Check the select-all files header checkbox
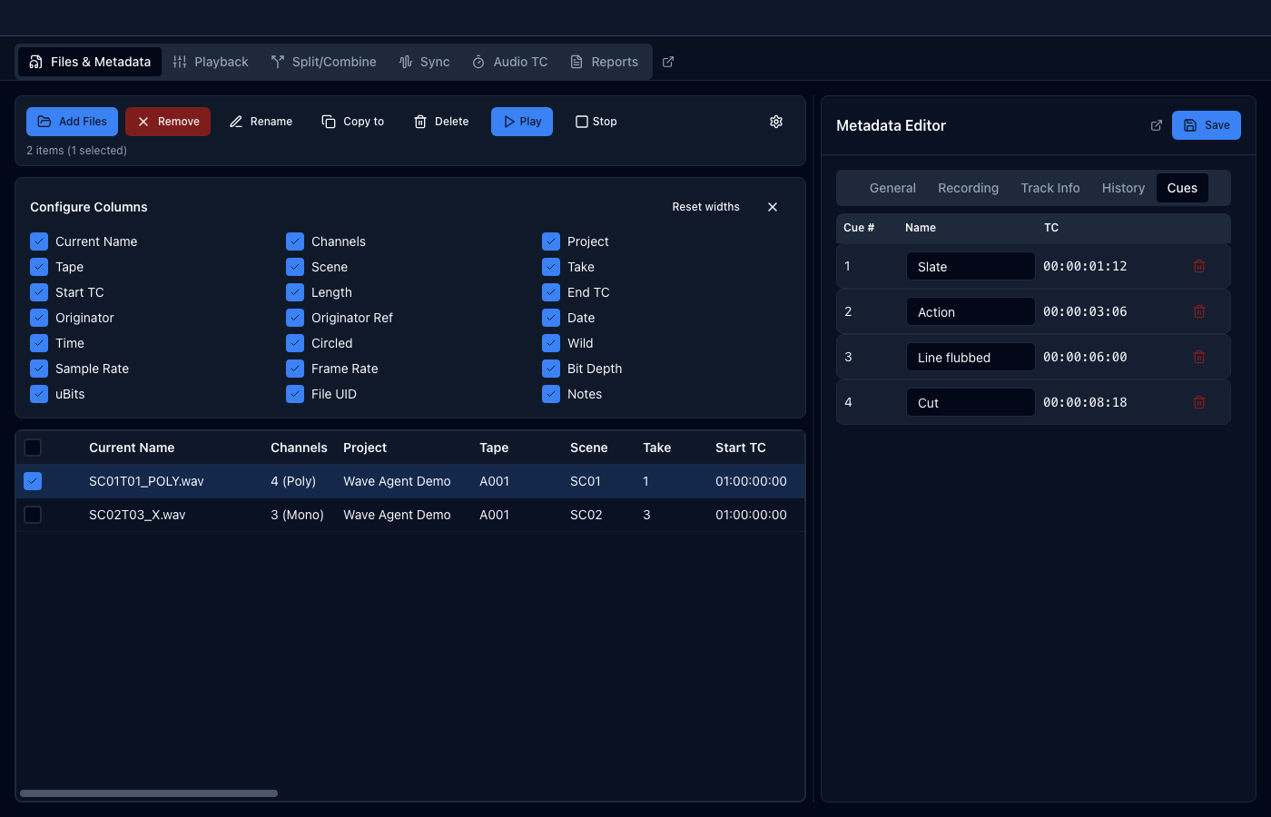The image size is (1271, 817). pos(33,448)
